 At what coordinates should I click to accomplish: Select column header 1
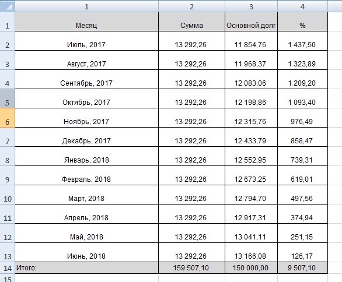pyautogui.click(x=86, y=6)
